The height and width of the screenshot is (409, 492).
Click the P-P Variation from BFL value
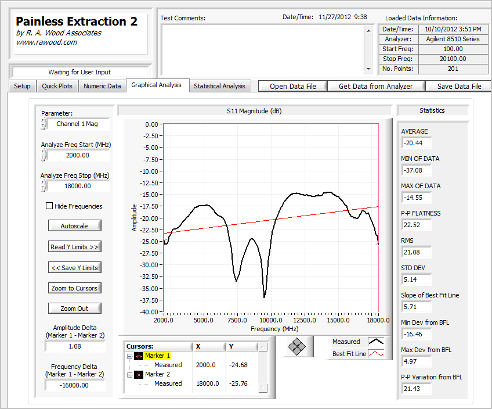pyautogui.click(x=417, y=389)
